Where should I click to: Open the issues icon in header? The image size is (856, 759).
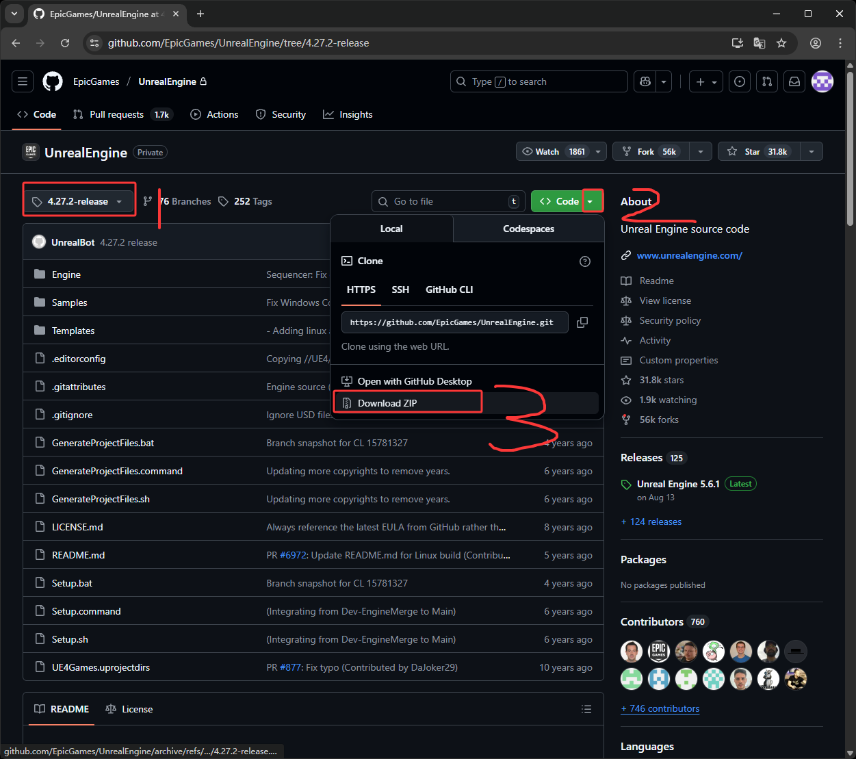pyautogui.click(x=740, y=81)
